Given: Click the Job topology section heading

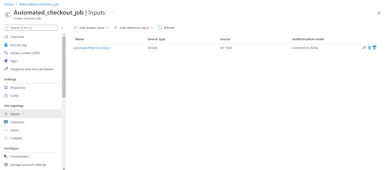Looking at the screenshot, I should point(14,106).
